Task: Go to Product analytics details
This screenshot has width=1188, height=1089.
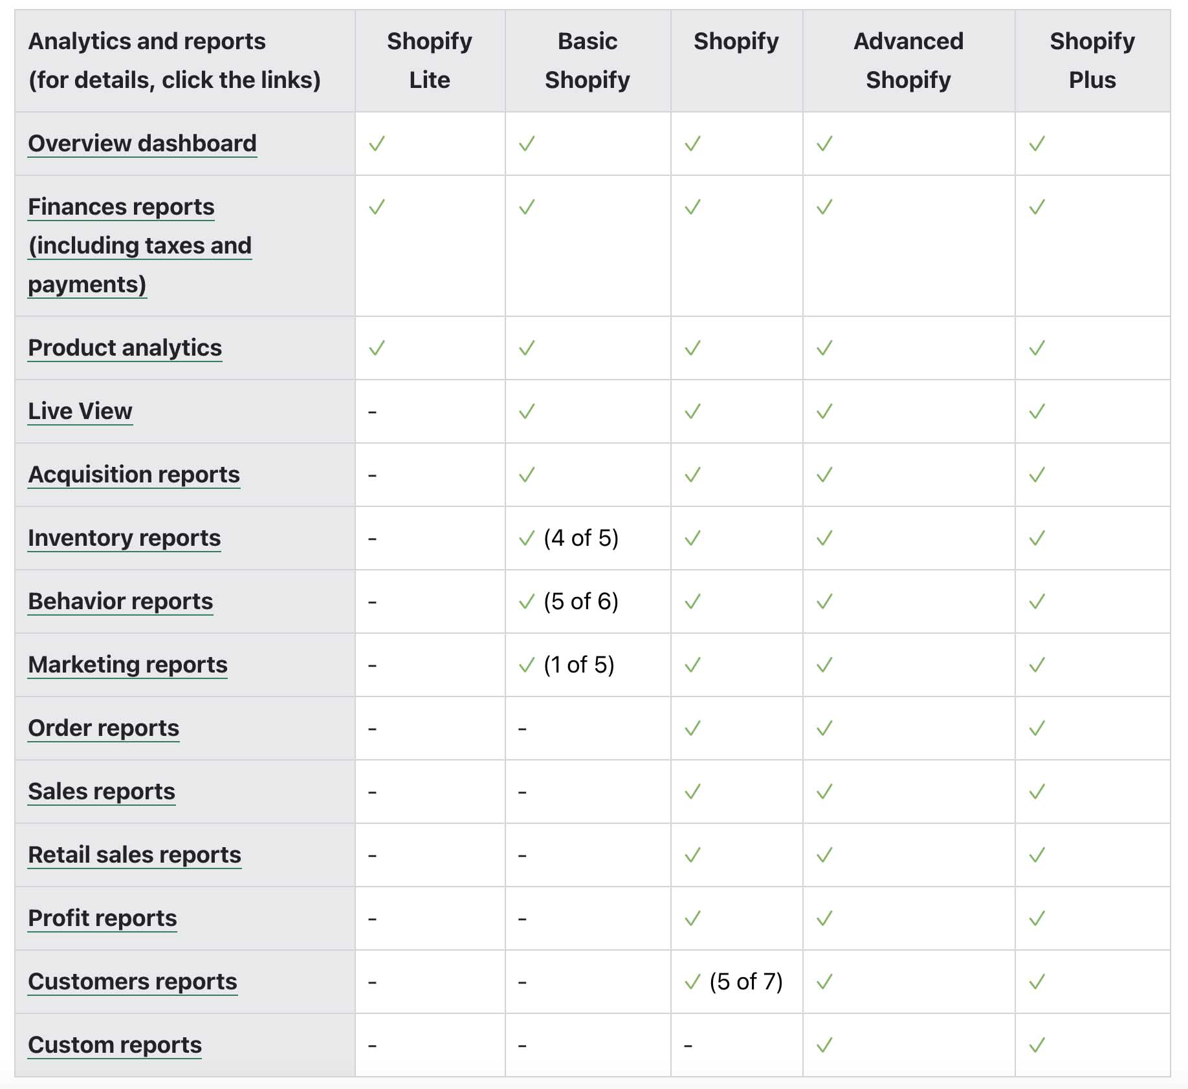Action: click(x=125, y=348)
